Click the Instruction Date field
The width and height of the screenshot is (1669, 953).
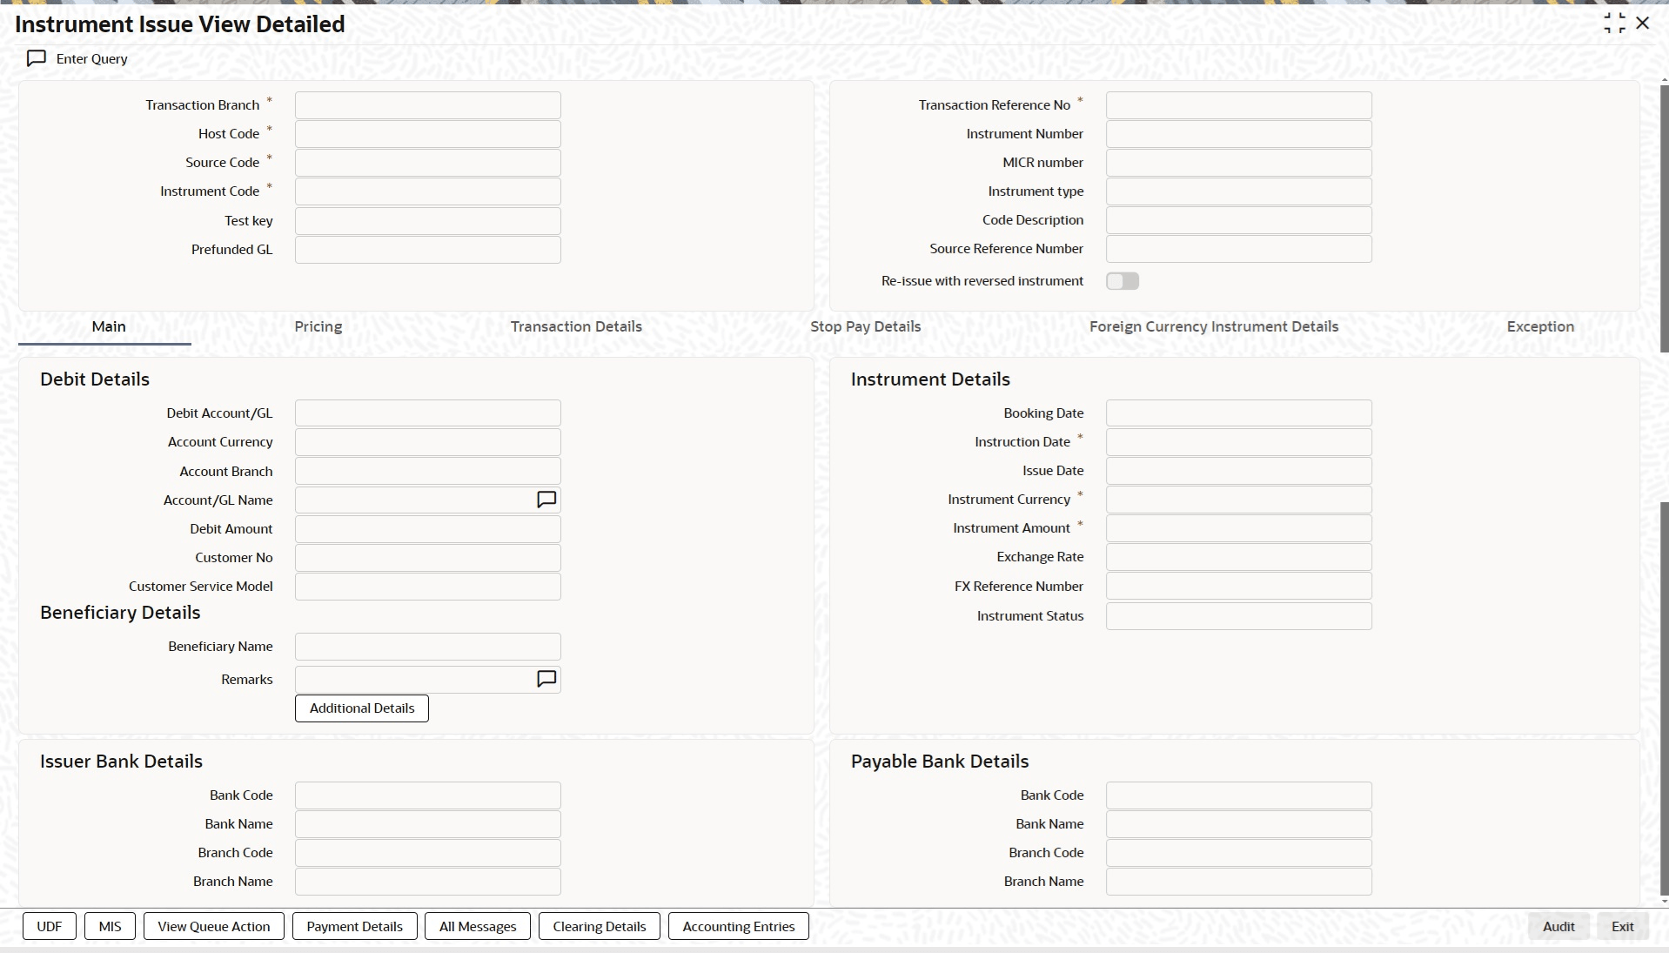coord(1239,442)
